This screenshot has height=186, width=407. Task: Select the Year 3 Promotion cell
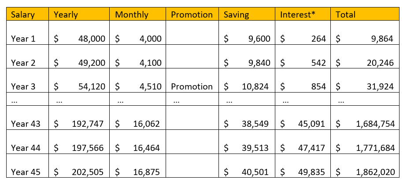tap(192, 86)
